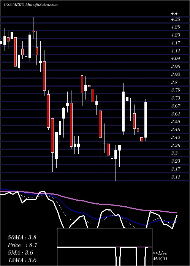Click the '<<Live MACD' label
This screenshot has height=266, width=190.
point(160,256)
